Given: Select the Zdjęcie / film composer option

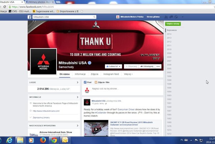Looking at the screenshot, I should (102, 82).
